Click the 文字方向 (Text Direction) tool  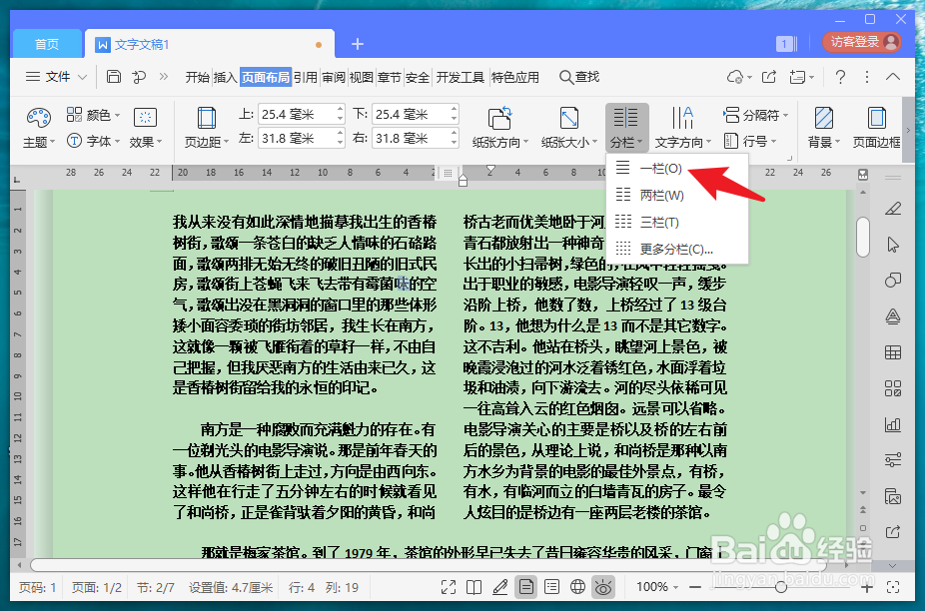pyautogui.click(x=683, y=126)
